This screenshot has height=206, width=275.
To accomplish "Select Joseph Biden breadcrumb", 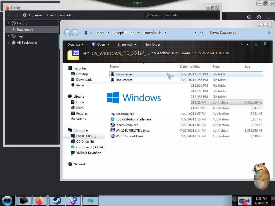I will tap(124, 33).
